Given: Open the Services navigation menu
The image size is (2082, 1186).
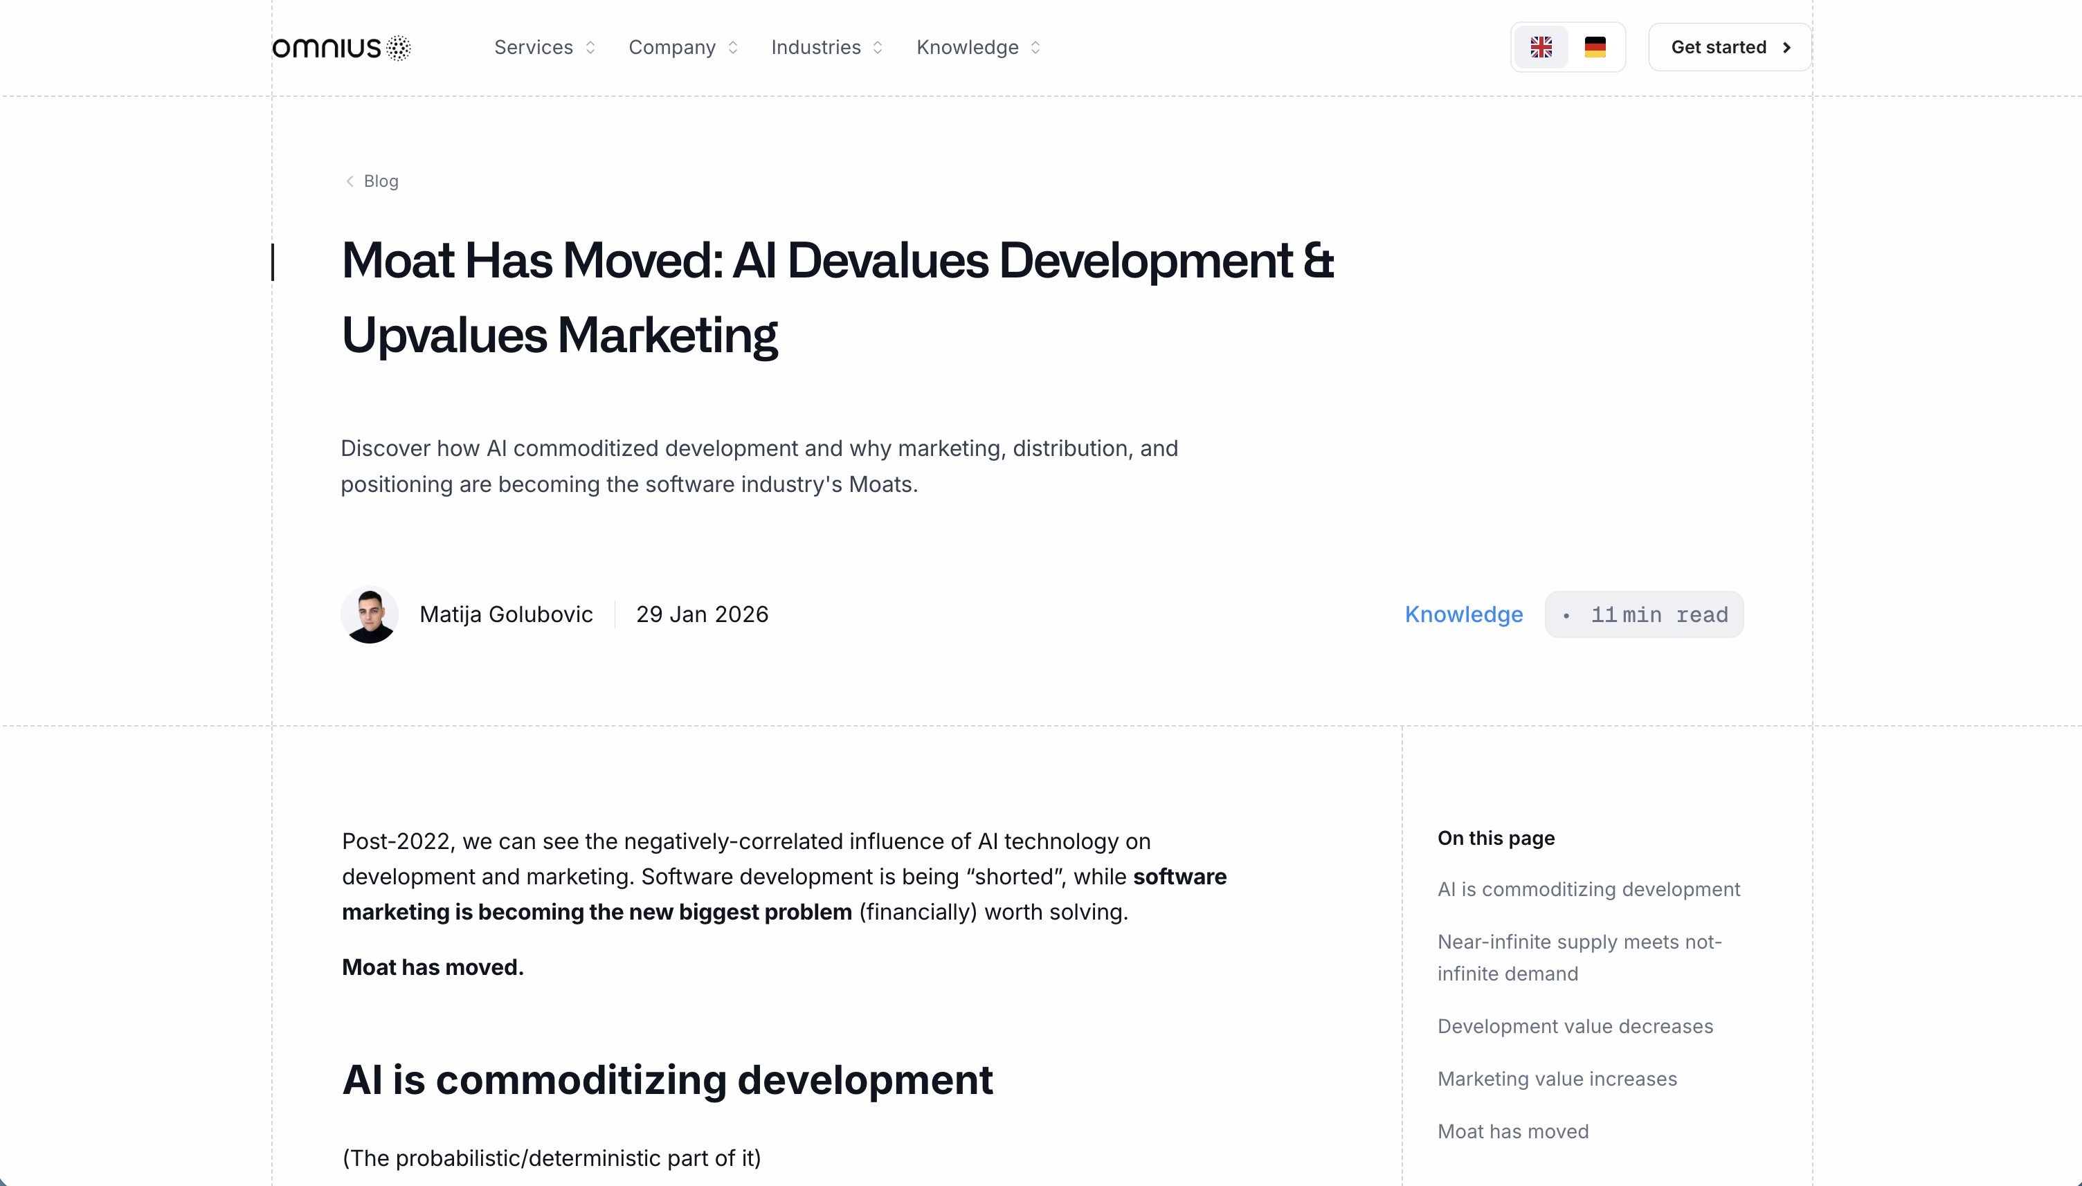Looking at the screenshot, I should (534, 47).
